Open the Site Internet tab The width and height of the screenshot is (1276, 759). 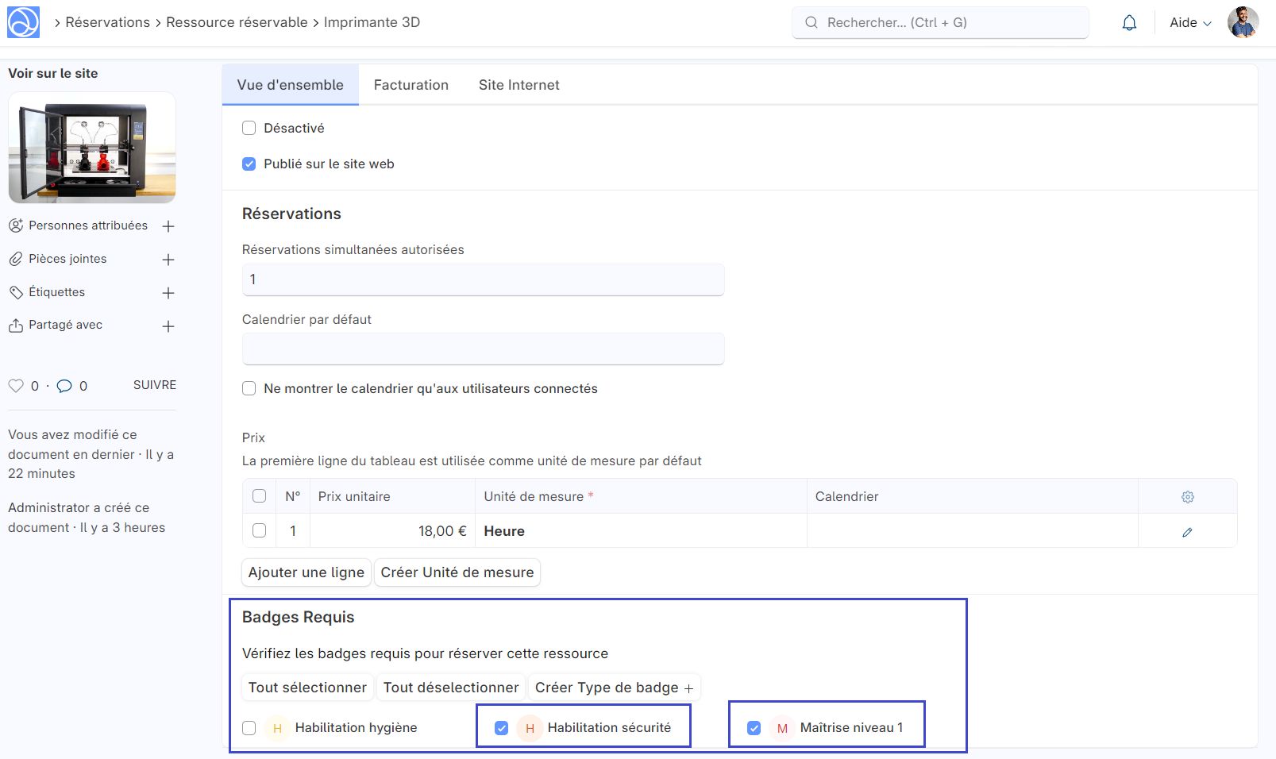tap(518, 85)
